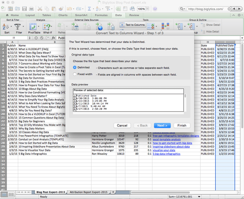Click Finish to complete the wizard

click(182, 126)
